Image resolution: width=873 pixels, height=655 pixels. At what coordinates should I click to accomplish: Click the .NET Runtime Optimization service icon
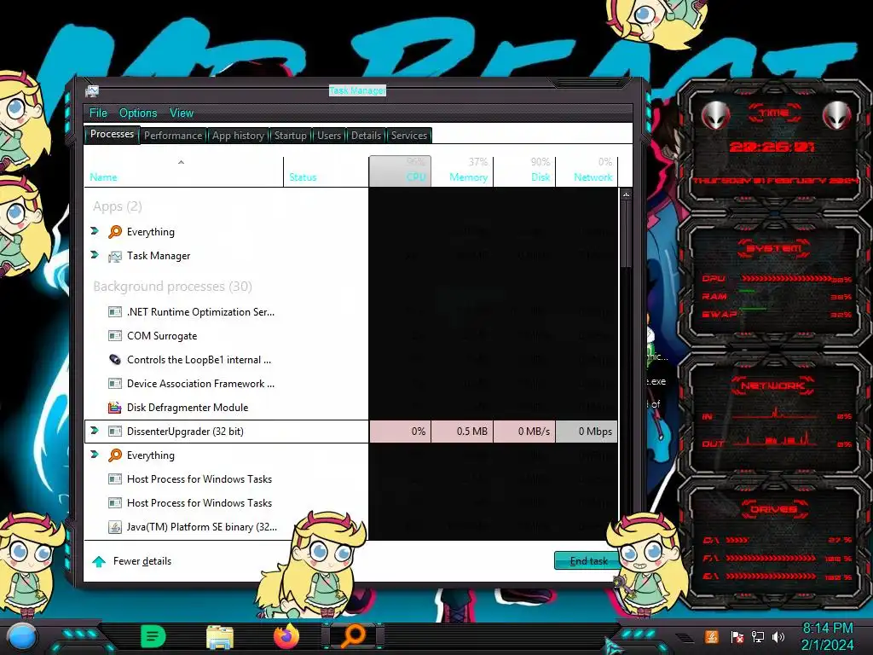pyautogui.click(x=115, y=312)
